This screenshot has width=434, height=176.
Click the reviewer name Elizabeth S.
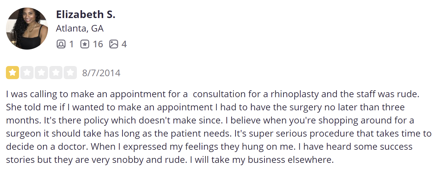pos(86,14)
